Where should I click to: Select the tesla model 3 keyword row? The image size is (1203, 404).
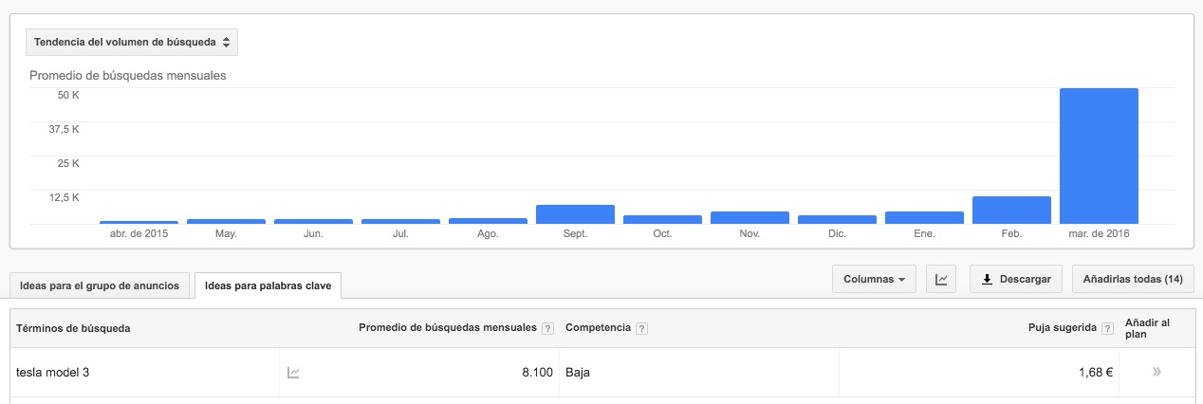pyautogui.click(x=601, y=373)
